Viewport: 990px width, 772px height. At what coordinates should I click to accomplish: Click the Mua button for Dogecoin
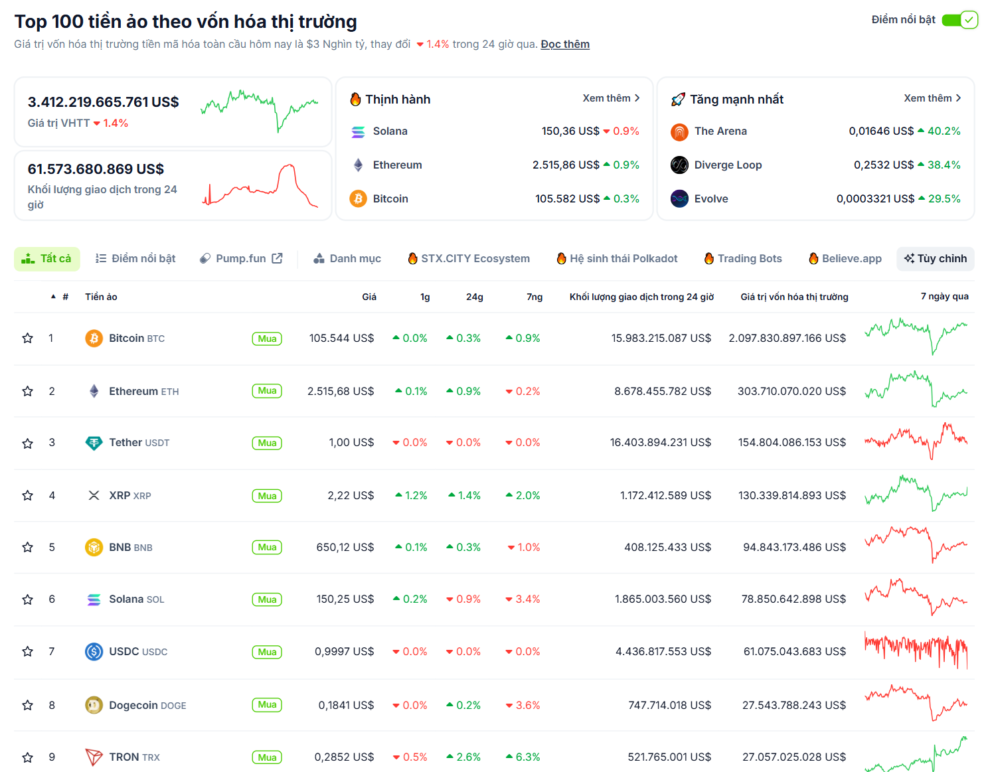[x=267, y=705]
